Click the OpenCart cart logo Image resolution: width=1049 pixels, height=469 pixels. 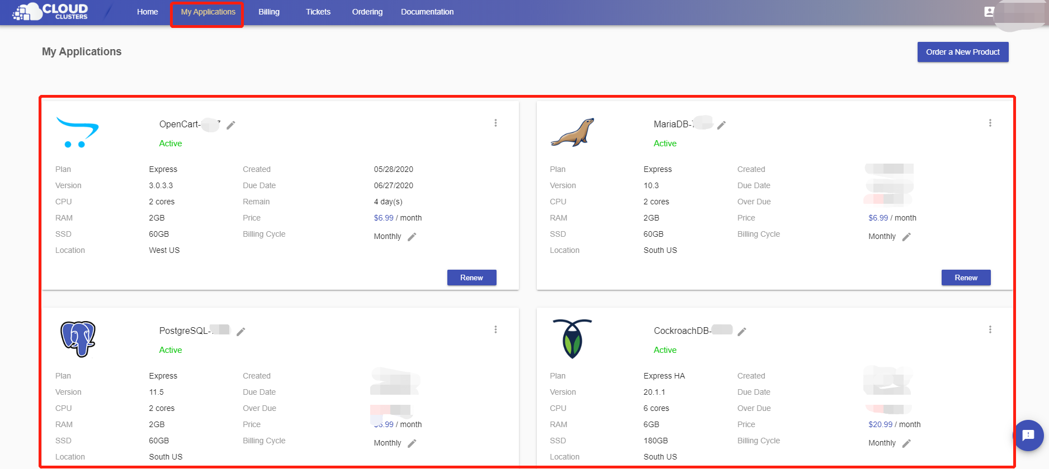tap(78, 132)
